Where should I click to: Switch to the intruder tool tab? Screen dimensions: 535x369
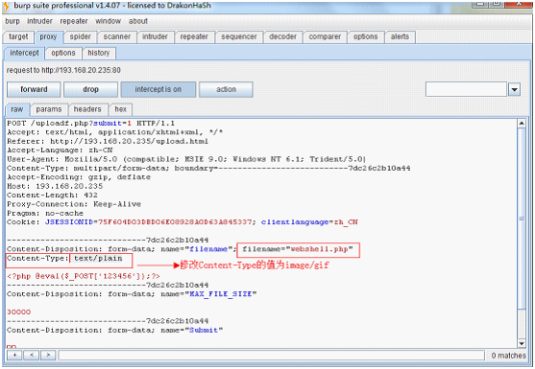point(155,36)
